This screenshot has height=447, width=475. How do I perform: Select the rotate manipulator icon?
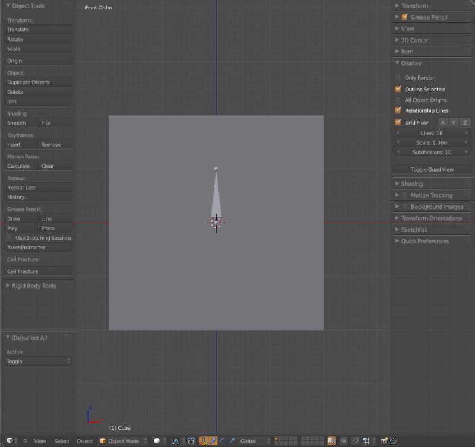tap(221, 441)
